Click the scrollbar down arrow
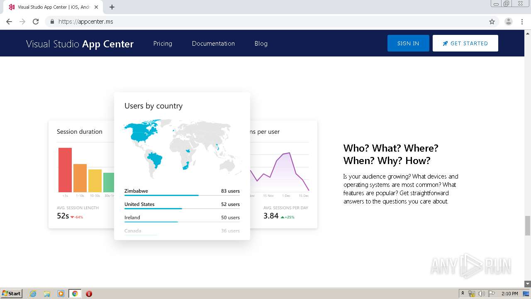The width and height of the screenshot is (531, 299). click(528, 284)
